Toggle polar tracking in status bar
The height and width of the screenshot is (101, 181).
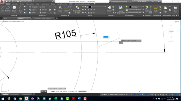[140, 95]
